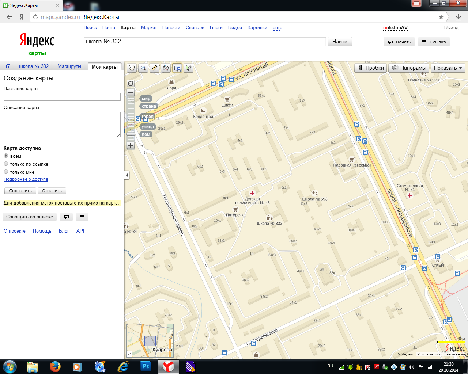Click the Народная 7Я семьЯ shop marker
468x374 pixels.
352,159
